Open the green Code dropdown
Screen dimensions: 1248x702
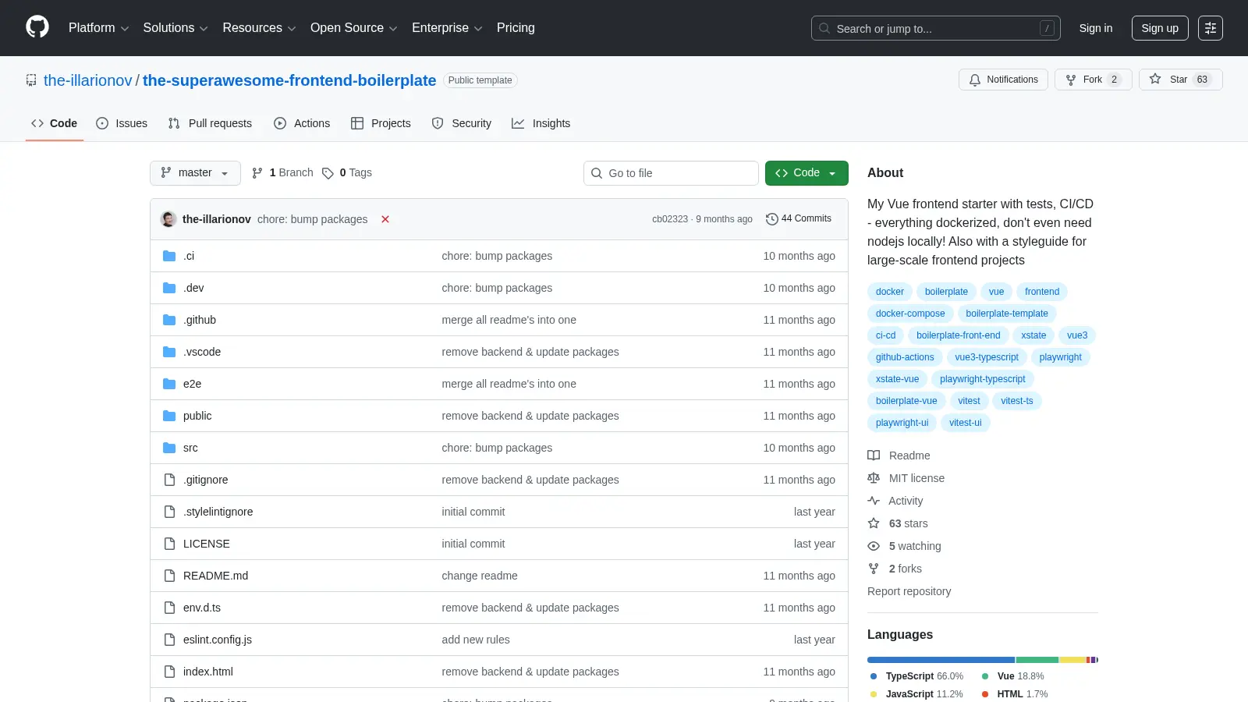[807, 173]
